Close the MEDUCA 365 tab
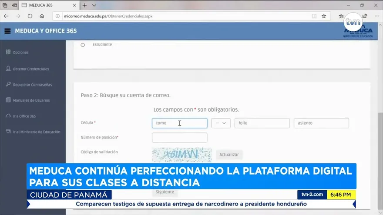This screenshot has height=215, width=383. point(74,5)
